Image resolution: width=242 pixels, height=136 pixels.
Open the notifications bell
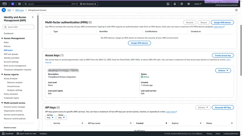175,4
